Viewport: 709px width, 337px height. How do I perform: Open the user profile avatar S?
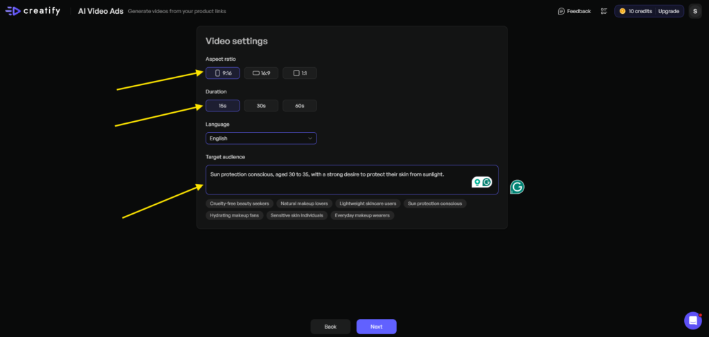[x=694, y=11]
